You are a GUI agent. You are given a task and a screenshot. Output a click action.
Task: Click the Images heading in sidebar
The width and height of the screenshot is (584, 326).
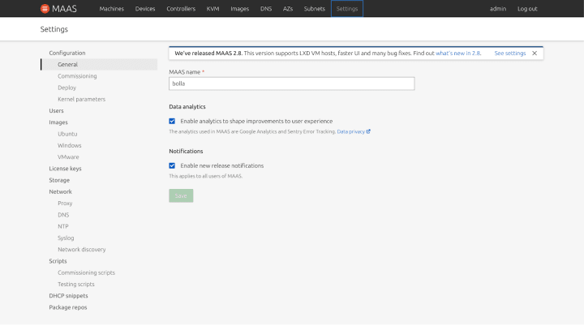point(58,122)
